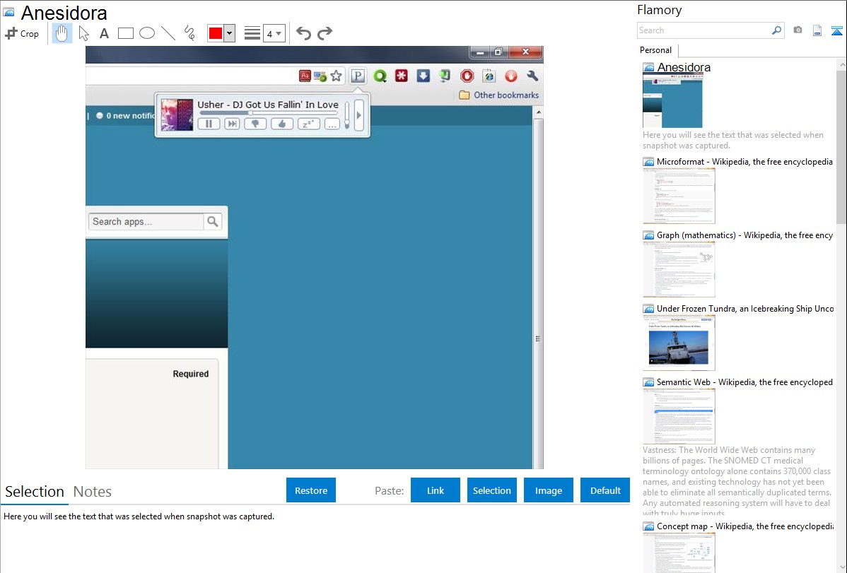Pick the freehand scribble tool
The width and height of the screenshot is (847, 573).
189,33
